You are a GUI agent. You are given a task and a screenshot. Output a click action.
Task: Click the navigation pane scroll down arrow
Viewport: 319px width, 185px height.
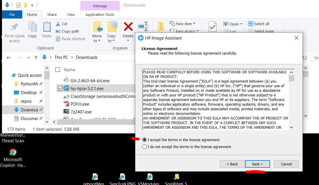click(x=47, y=122)
